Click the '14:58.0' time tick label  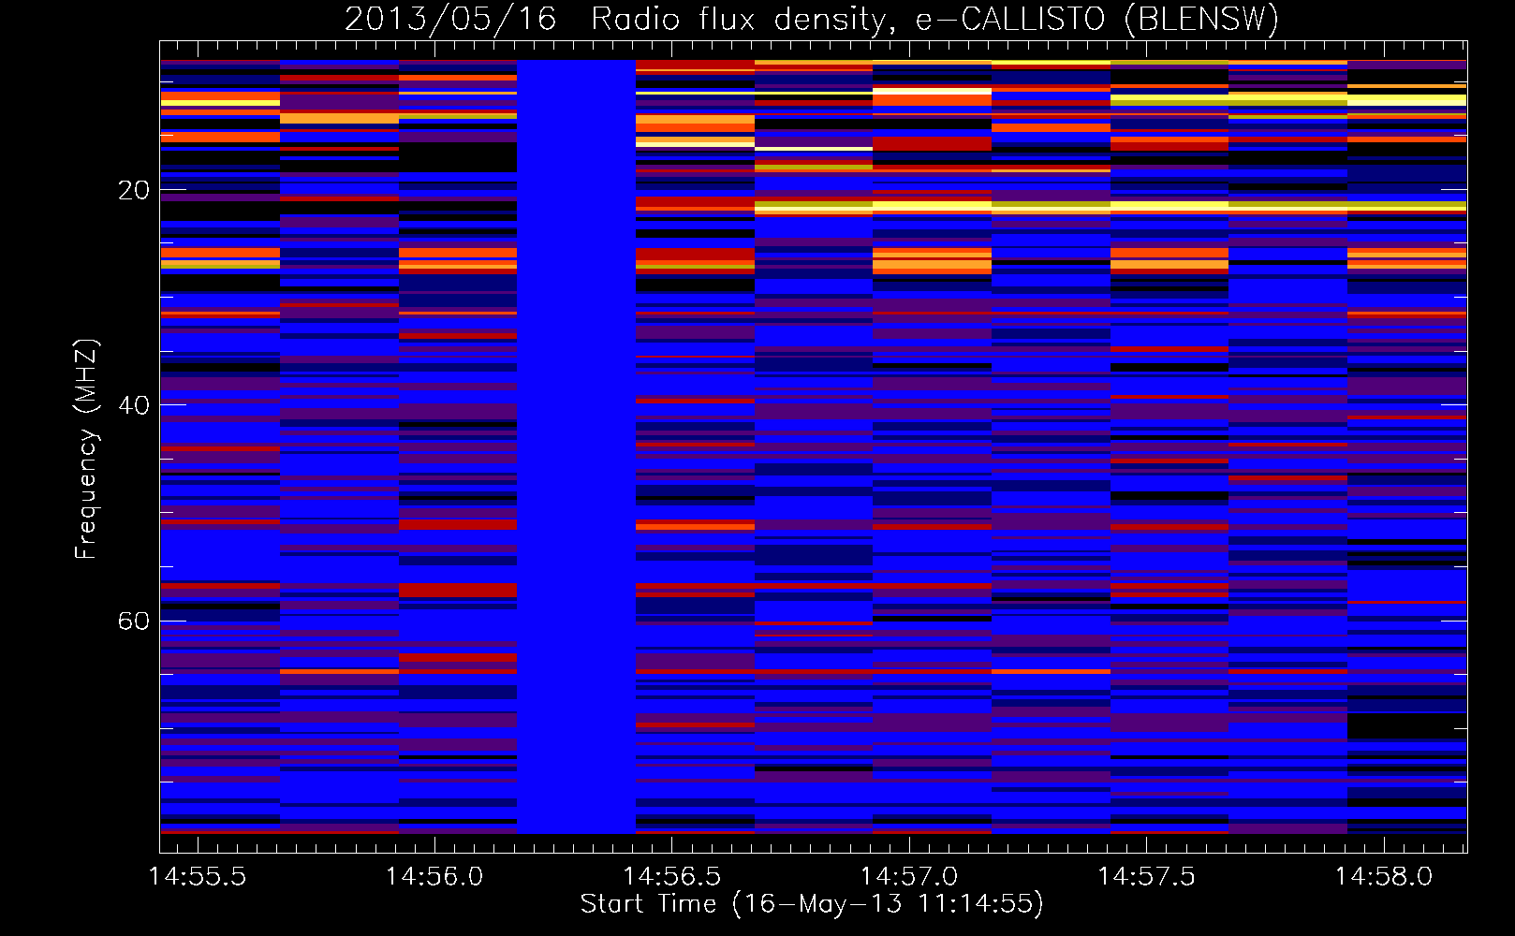[1383, 876]
